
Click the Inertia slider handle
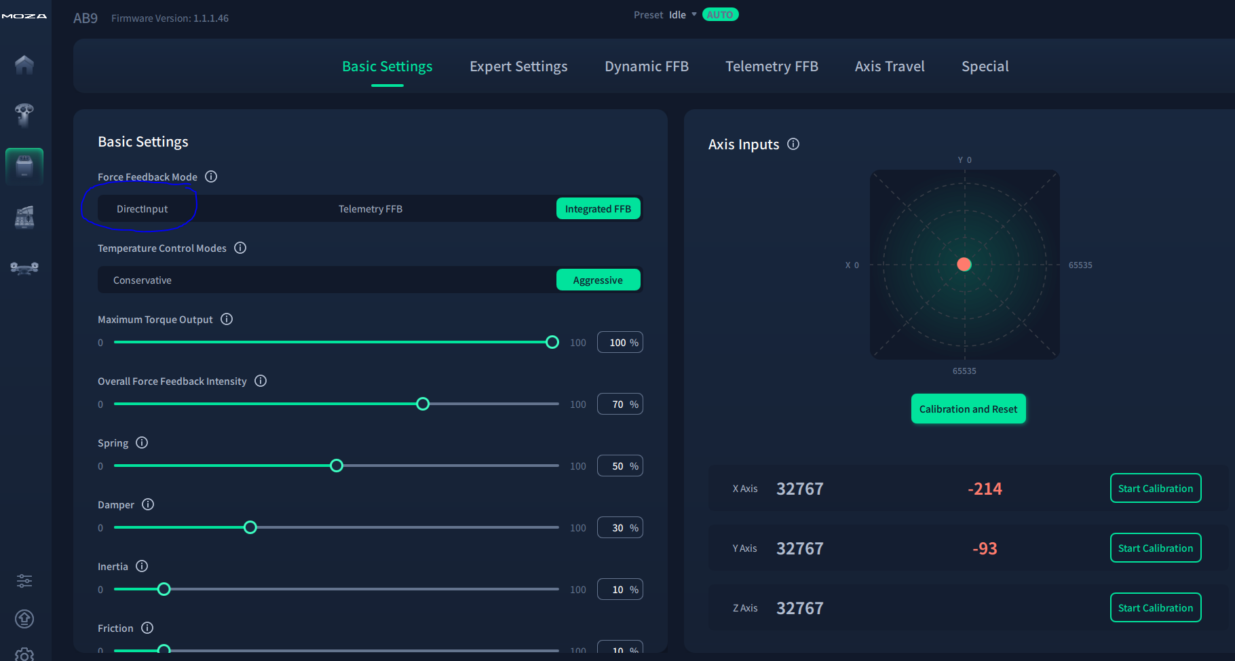(x=164, y=589)
